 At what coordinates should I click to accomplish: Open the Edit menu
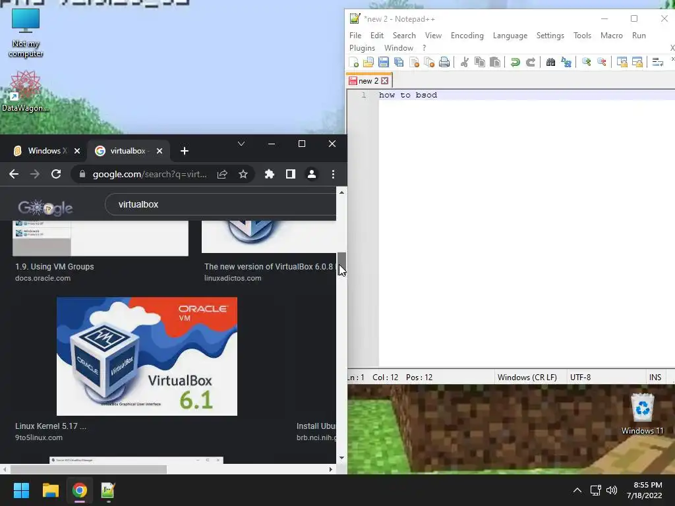click(376, 36)
